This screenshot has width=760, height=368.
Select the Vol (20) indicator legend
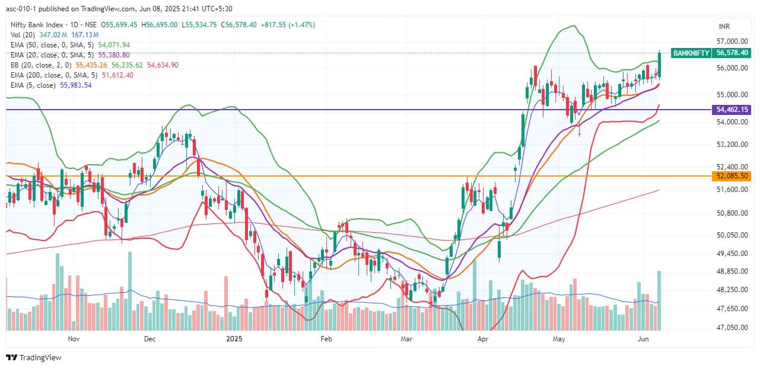(x=24, y=35)
